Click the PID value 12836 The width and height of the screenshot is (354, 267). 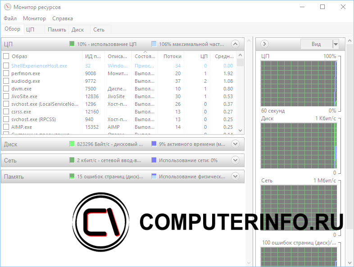tap(92, 97)
